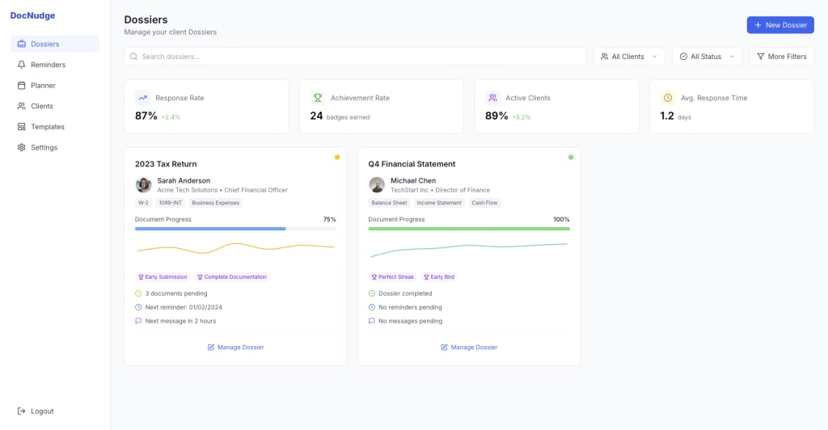The width and height of the screenshot is (828, 430).
Task: Click the Business Expenses tag
Action: pos(215,203)
